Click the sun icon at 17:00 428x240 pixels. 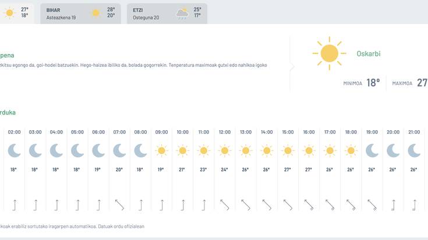330,151
